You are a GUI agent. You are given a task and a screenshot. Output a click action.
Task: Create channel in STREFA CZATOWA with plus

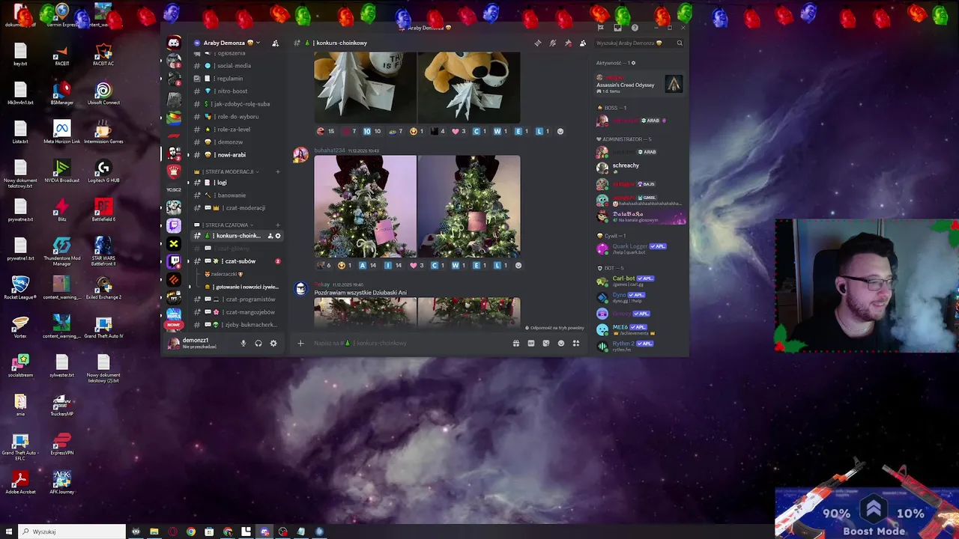(x=277, y=225)
